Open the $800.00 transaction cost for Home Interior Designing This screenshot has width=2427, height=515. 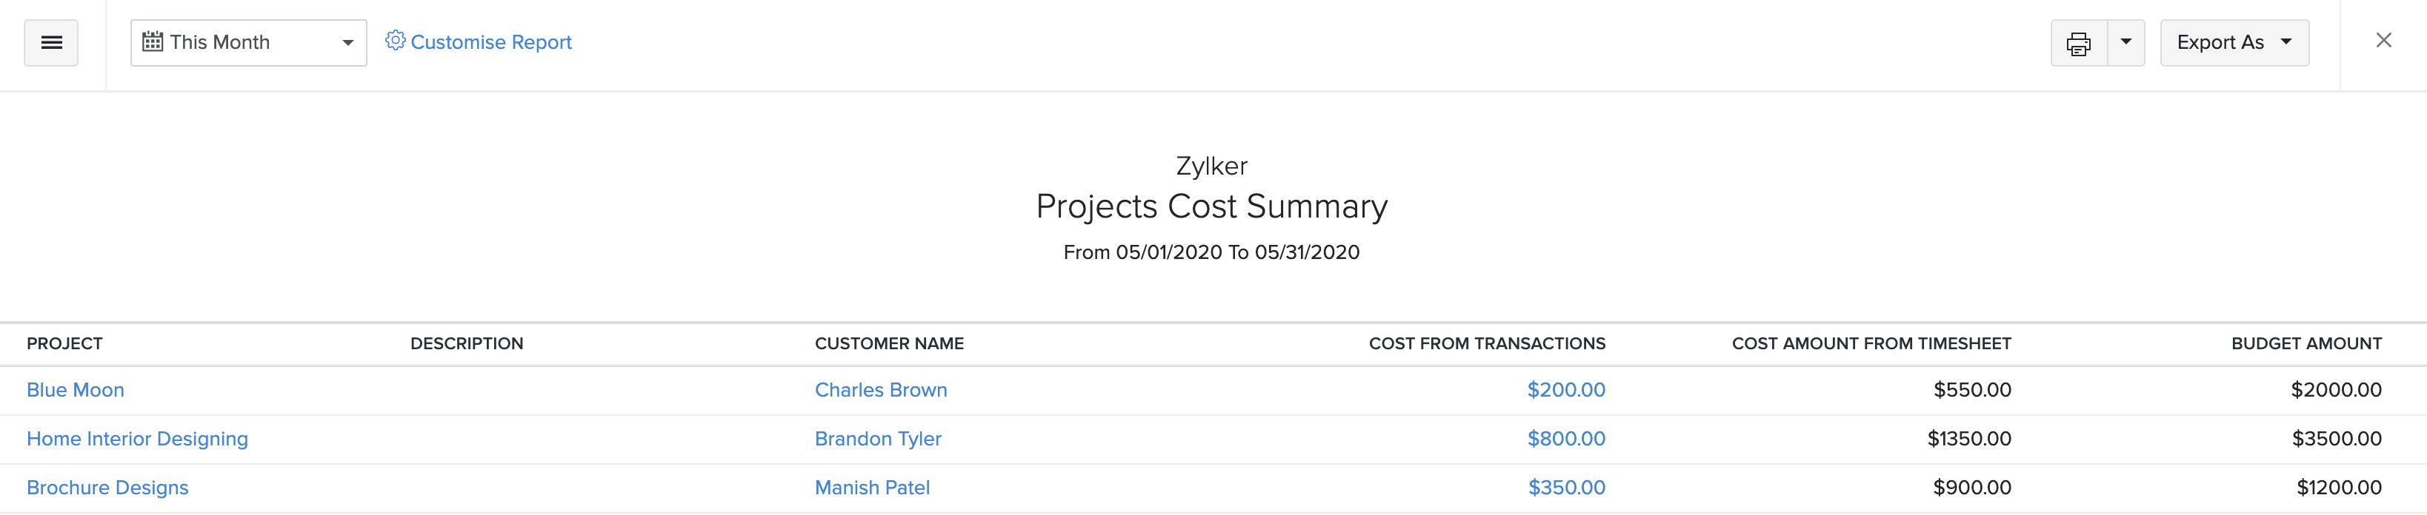(1568, 438)
